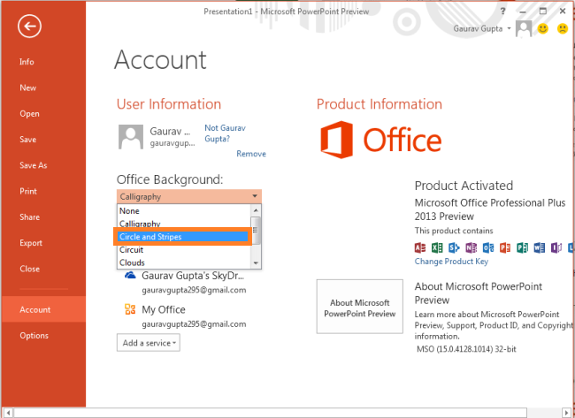Viewport: 575px width, 418px height.
Task: Send a smile feedback face
Action: [x=543, y=28]
